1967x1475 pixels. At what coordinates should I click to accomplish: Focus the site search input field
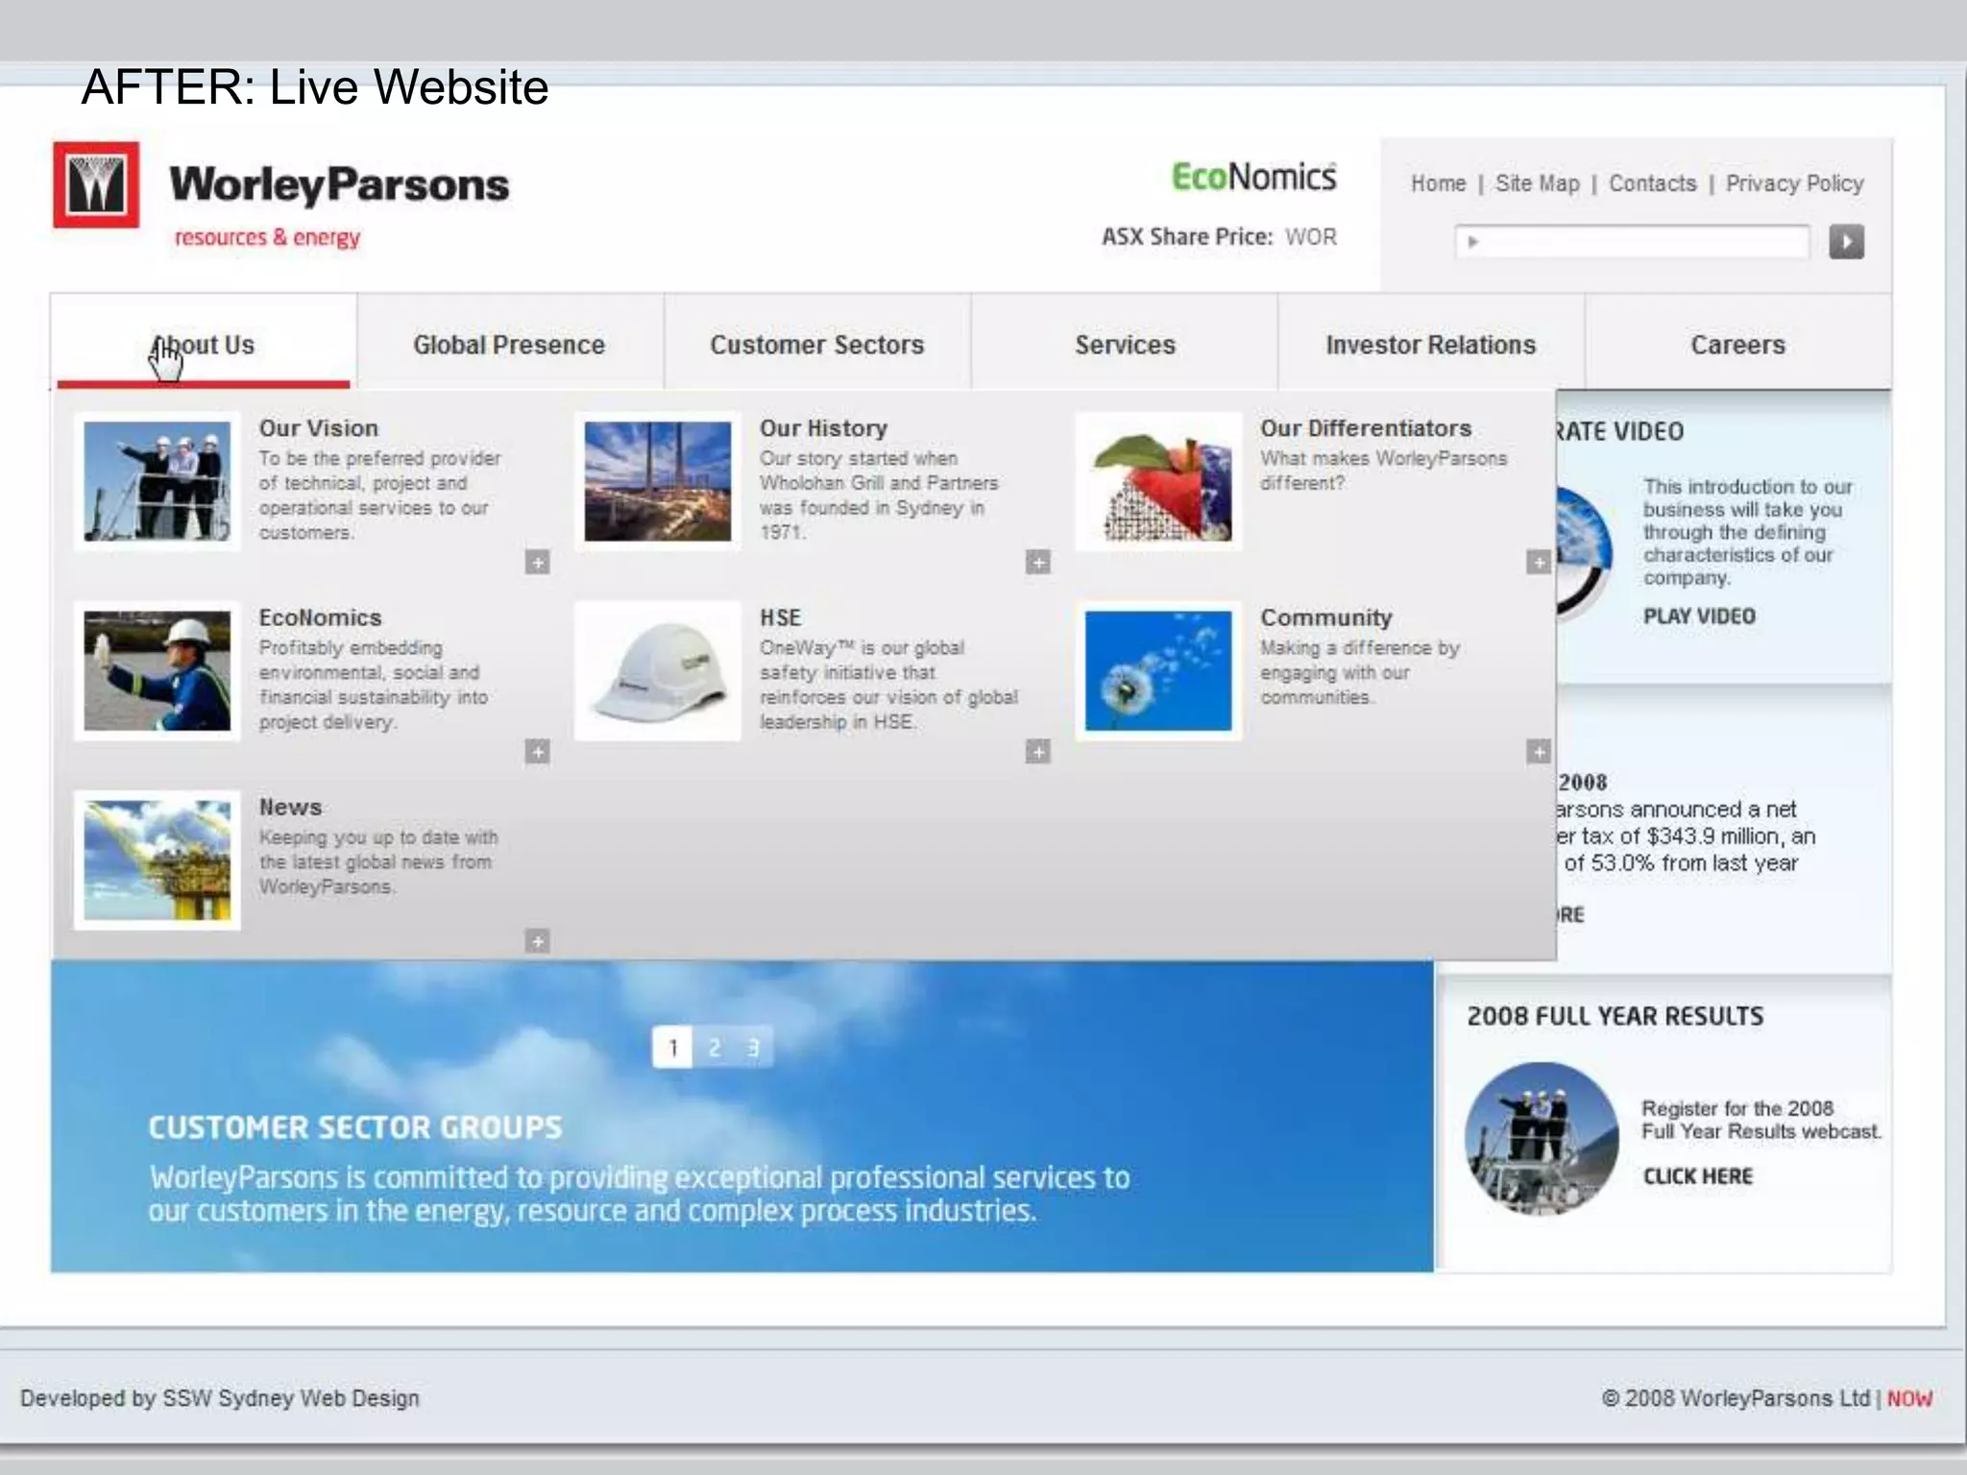pyautogui.click(x=1632, y=241)
